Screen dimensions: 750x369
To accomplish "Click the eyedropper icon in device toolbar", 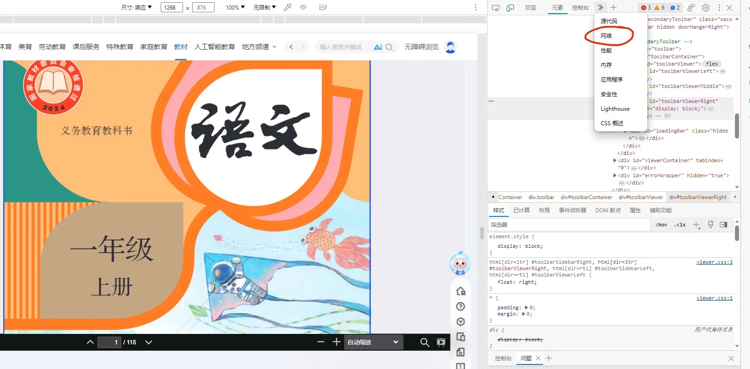I will click(x=288, y=7).
